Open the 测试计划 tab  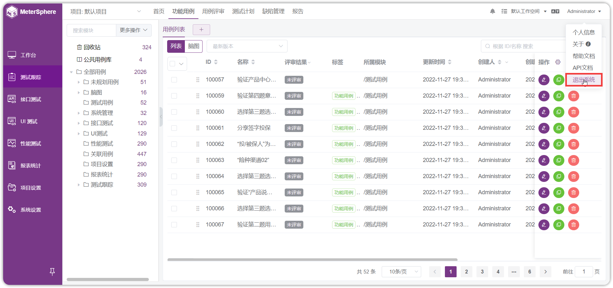coord(243,11)
